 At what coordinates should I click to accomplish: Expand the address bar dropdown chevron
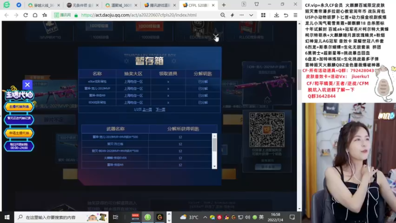(251, 15)
